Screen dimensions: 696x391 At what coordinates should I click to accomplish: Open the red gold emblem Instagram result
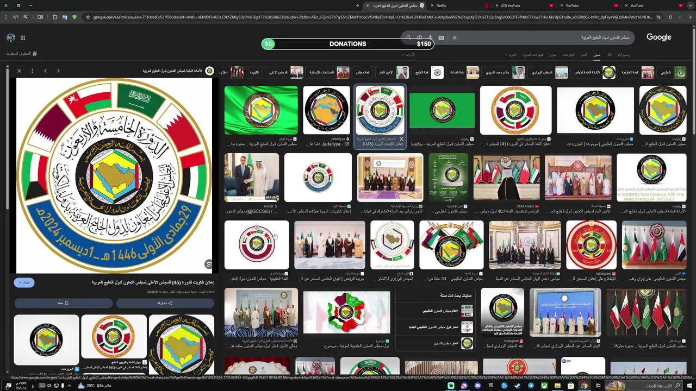[591, 244]
